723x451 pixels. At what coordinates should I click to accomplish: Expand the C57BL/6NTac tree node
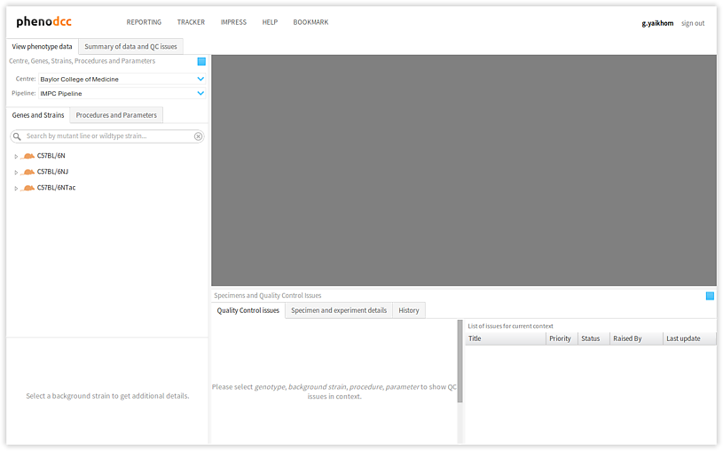(x=16, y=189)
